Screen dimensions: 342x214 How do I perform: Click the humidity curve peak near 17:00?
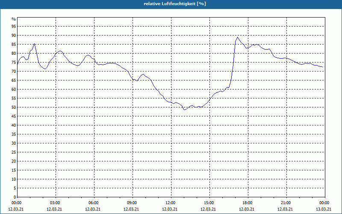238,37
